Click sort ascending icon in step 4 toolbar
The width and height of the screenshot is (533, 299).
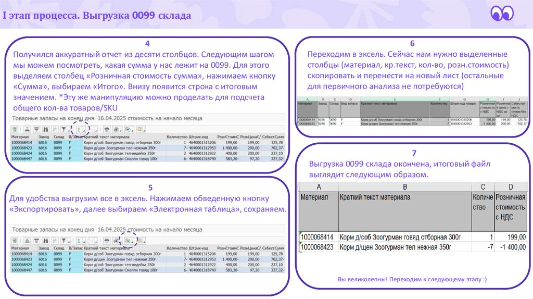[27, 129]
